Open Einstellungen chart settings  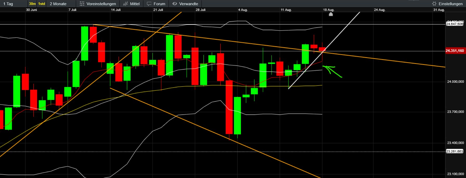(447, 4)
